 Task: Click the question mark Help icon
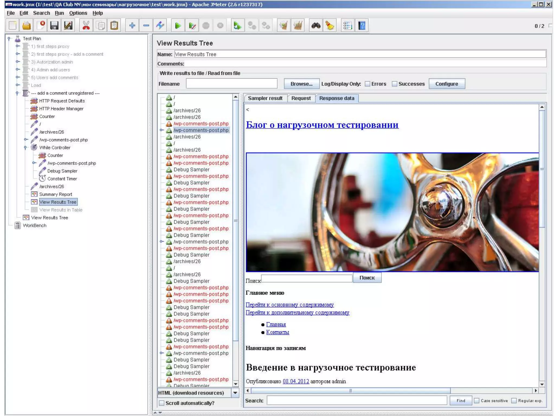(x=362, y=26)
